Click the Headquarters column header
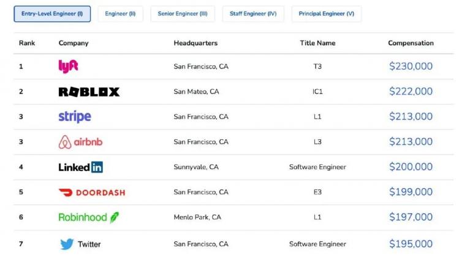Viewport: 462px width, 259px height. 195,43
